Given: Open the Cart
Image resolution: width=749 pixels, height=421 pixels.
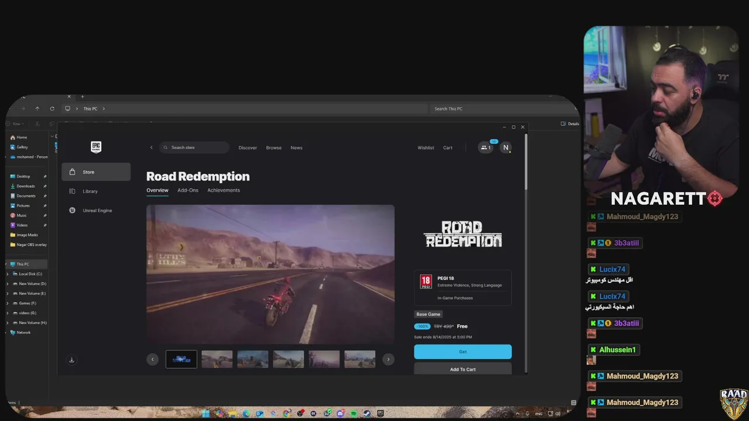Looking at the screenshot, I should (x=448, y=147).
